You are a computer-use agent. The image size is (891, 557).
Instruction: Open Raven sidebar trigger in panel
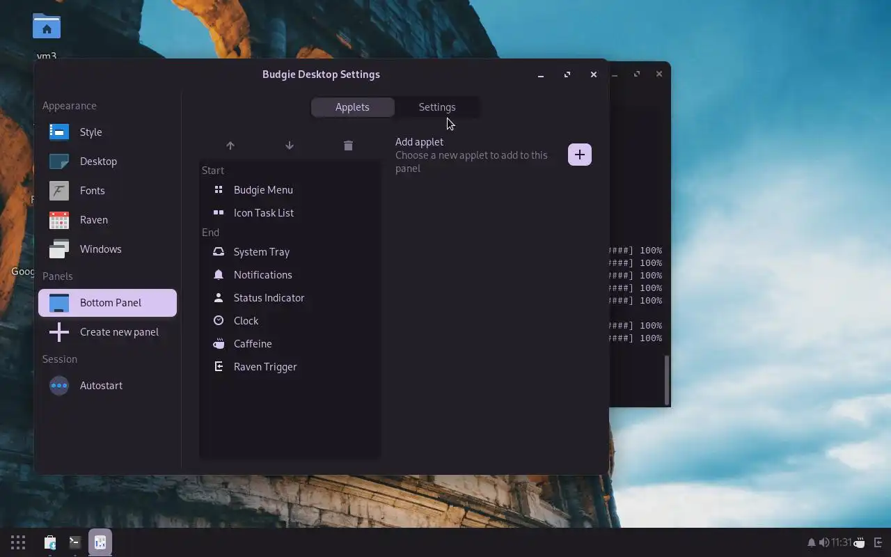tap(878, 542)
